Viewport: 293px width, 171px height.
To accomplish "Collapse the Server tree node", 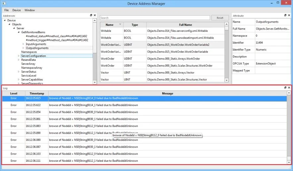I will pos(14,28).
